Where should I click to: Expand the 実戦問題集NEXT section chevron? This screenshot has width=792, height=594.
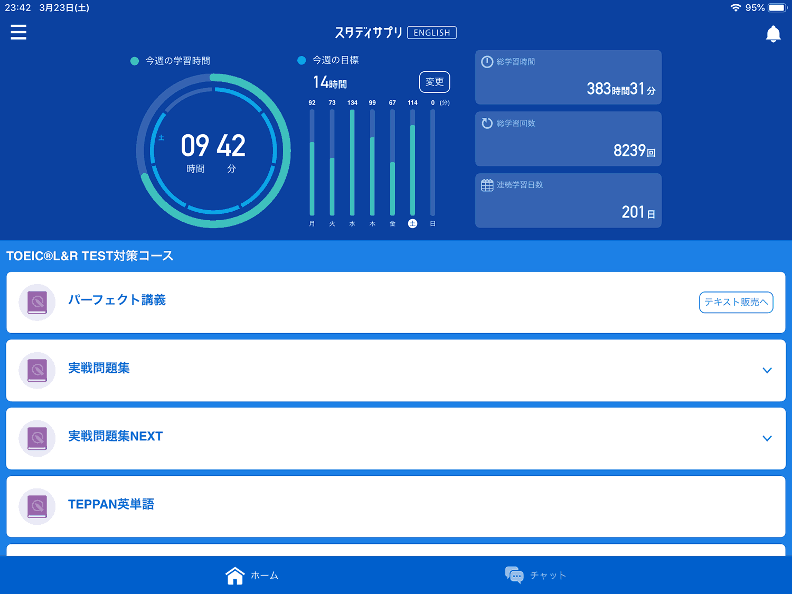click(x=767, y=438)
